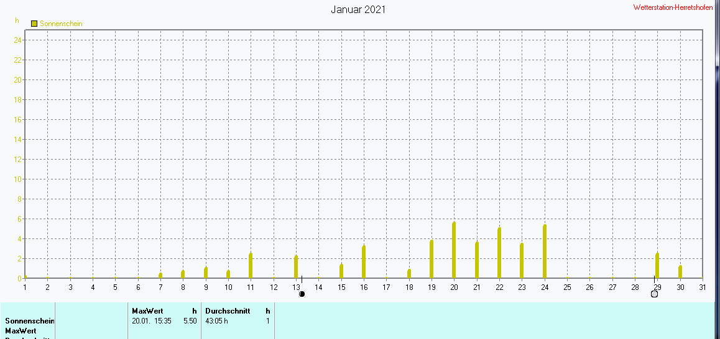Click the small sunshine bar for day 7

pyautogui.click(x=160, y=275)
